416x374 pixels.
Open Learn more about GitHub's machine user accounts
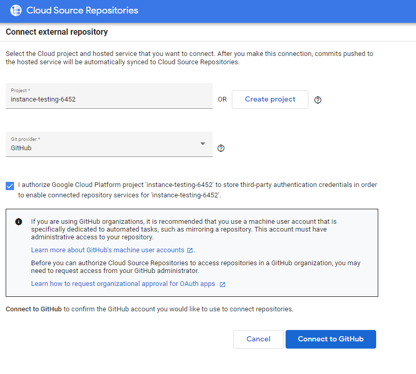[107, 250]
